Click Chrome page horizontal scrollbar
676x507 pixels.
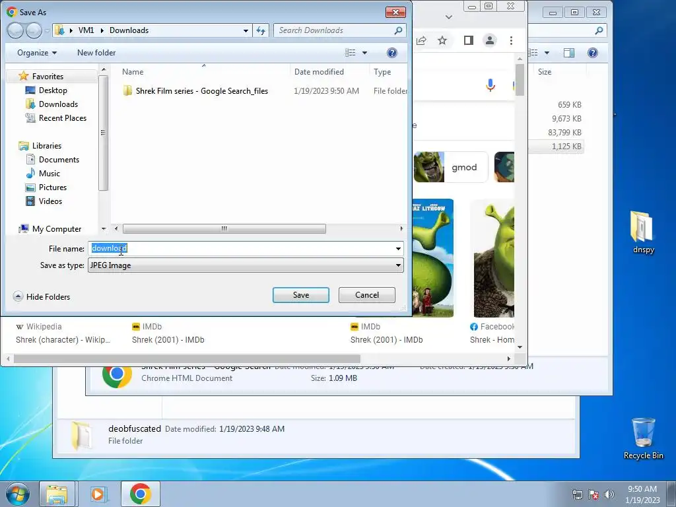[187, 358]
